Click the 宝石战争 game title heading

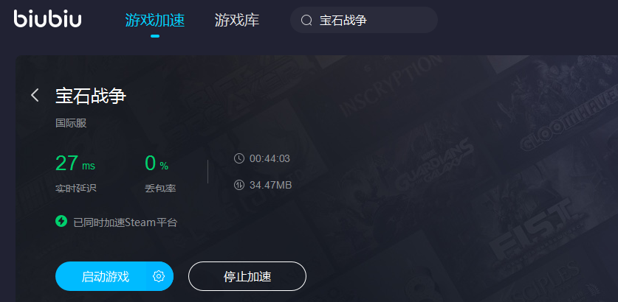tap(91, 96)
